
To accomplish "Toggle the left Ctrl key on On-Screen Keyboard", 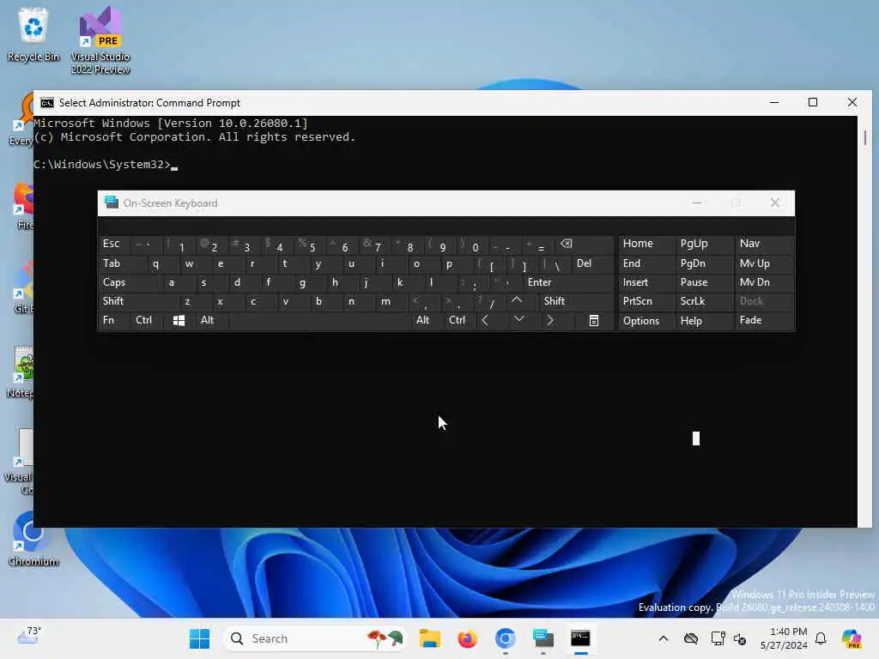I will (x=146, y=321).
